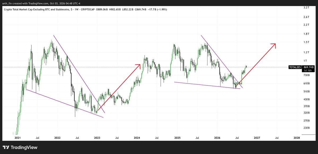Click the 610B price axis label
The height and width of the screenshot is (154, 318).
307,83
